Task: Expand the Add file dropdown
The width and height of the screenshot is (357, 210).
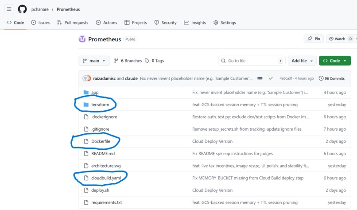Action: [302, 61]
